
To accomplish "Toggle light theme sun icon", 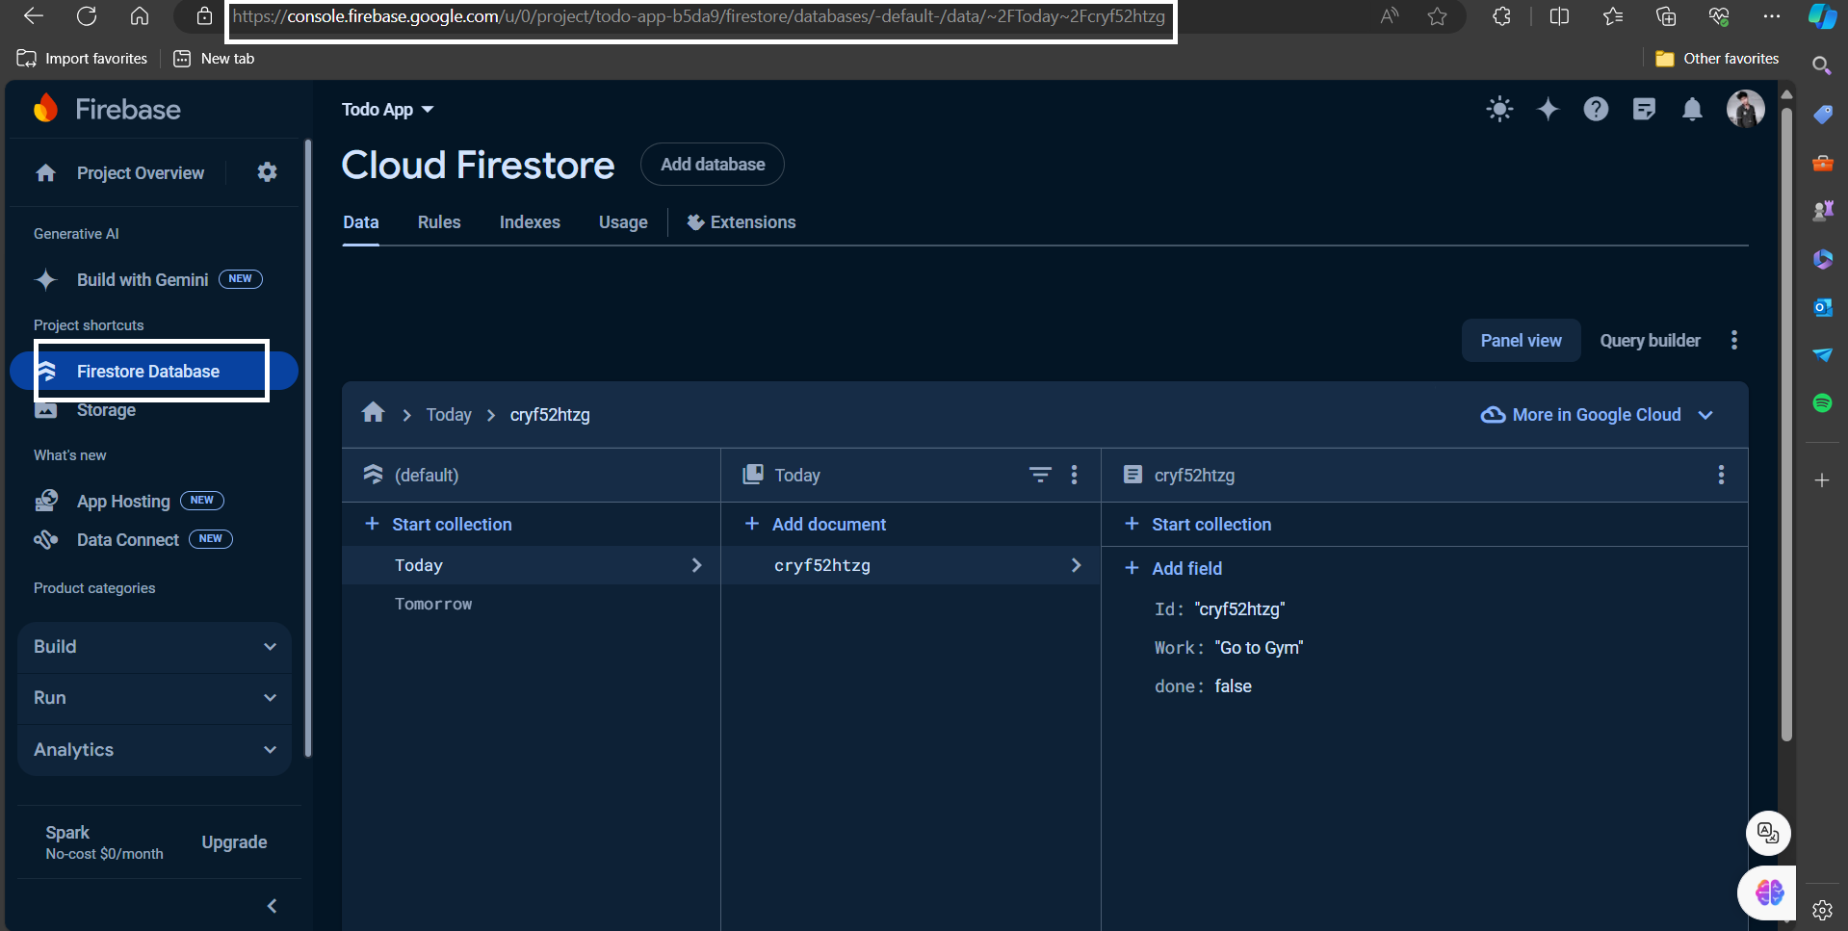I will [x=1499, y=109].
